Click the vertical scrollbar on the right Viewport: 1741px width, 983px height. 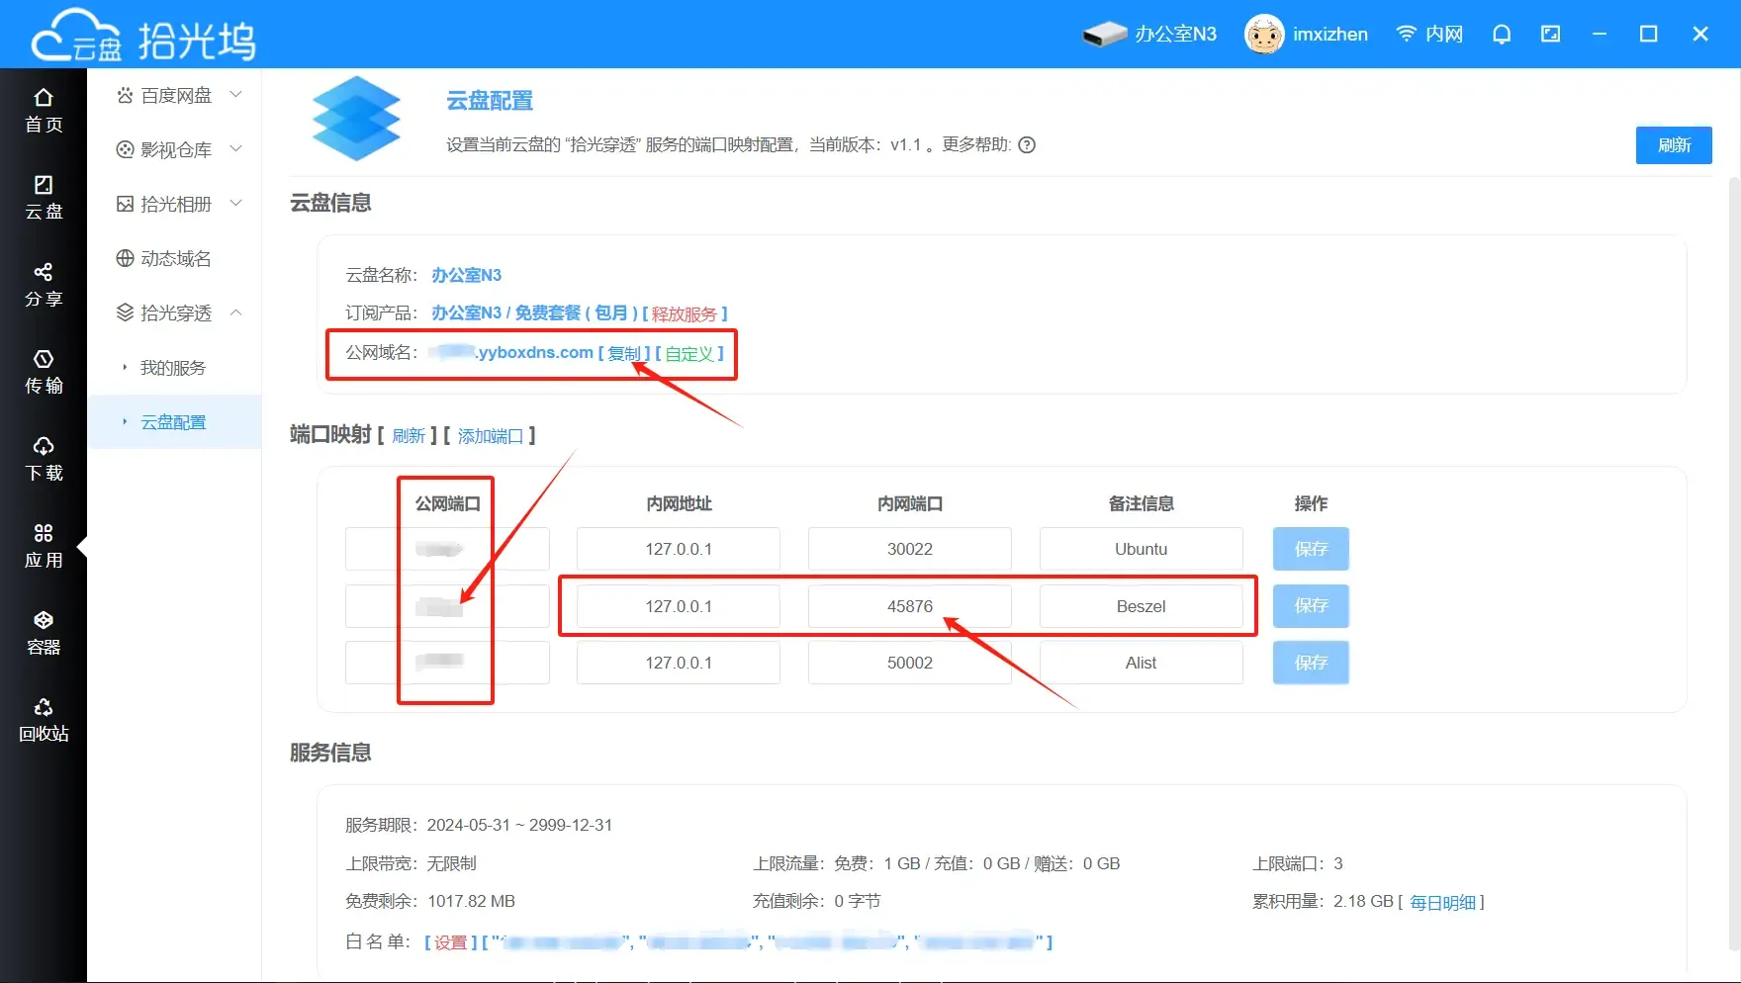click(x=1733, y=564)
